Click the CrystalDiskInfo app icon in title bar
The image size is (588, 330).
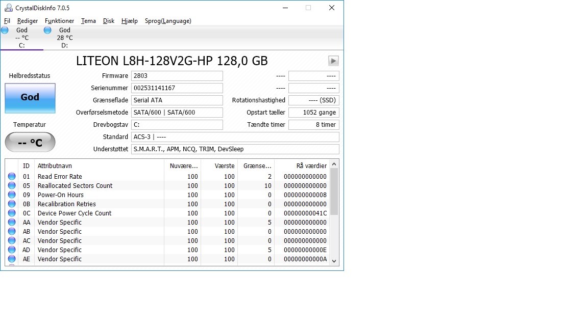point(9,8)
